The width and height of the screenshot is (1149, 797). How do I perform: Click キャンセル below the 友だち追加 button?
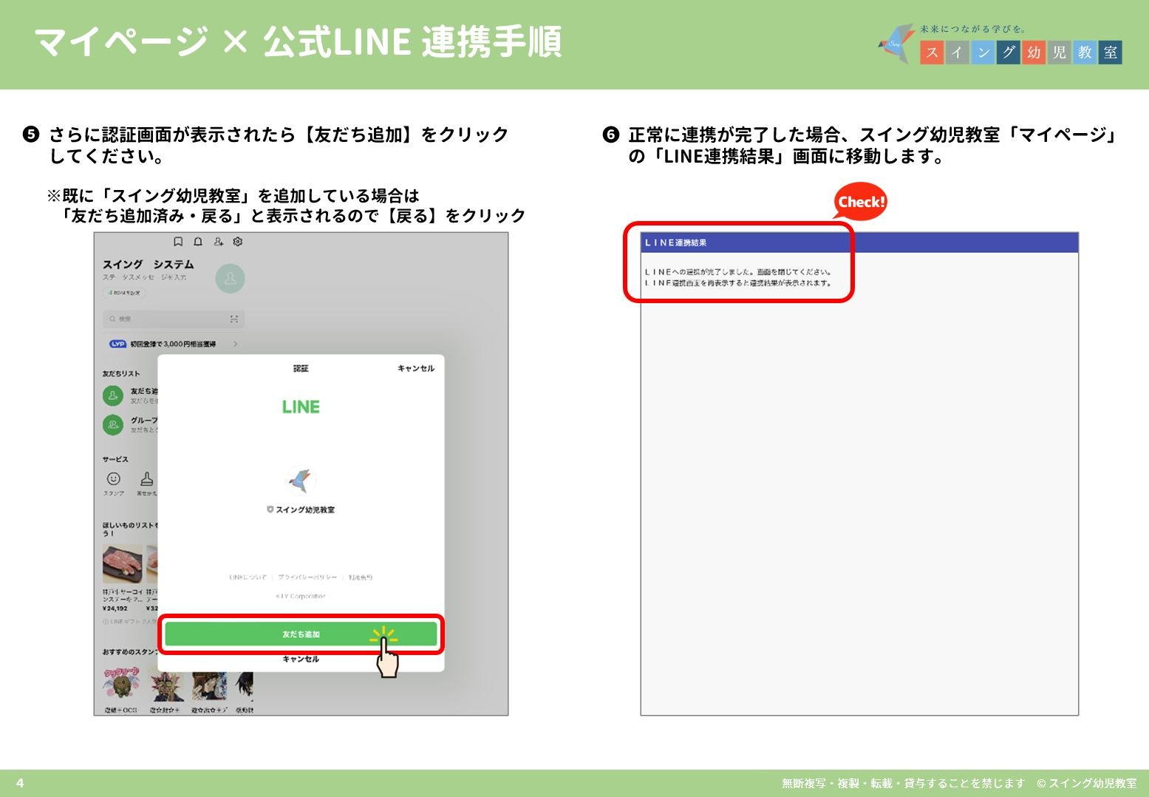pyautogui.click(x=301, y=659)
